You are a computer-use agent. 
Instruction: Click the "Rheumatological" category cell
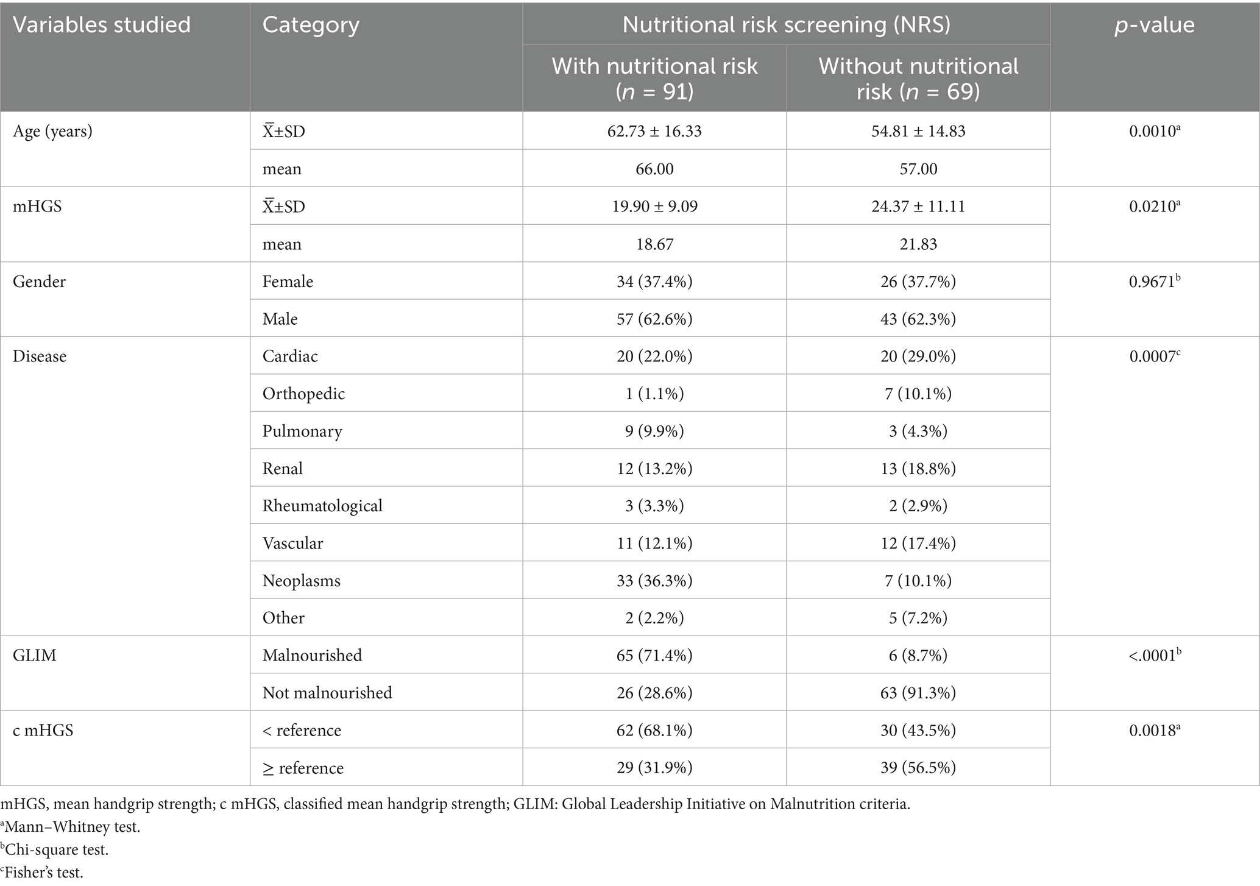(322, 506)
